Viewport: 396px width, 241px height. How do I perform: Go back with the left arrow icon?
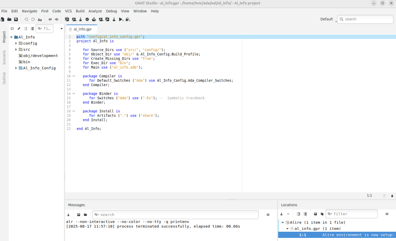coord(50,19)
